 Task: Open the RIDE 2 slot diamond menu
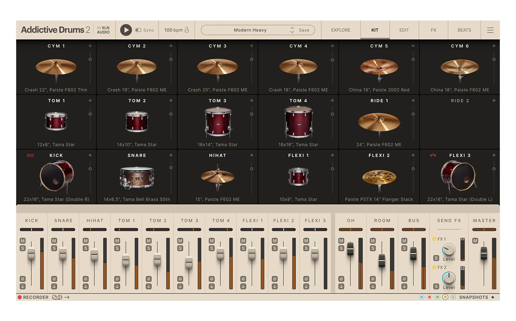click(x=494, y=100)
